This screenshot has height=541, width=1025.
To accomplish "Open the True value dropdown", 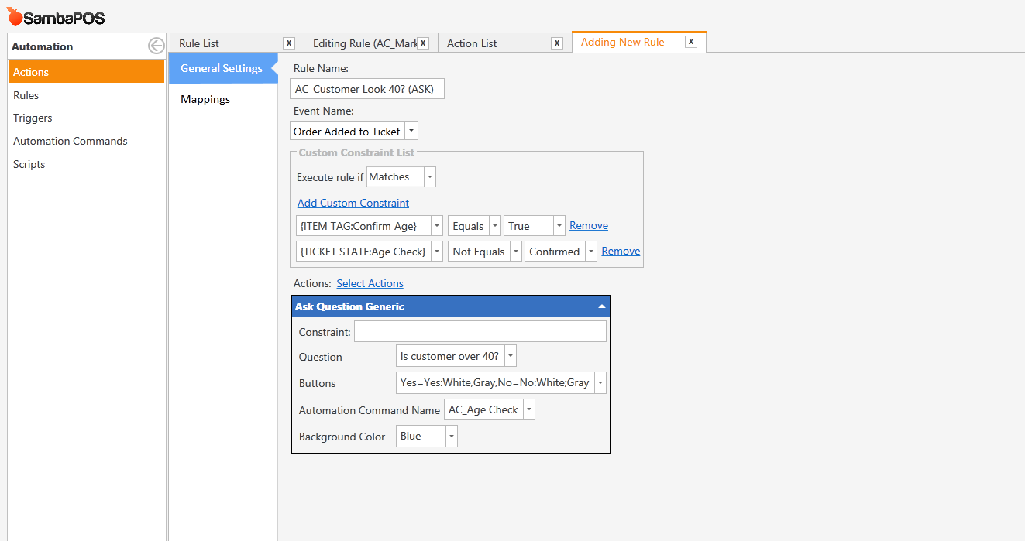I will [559, 226].
